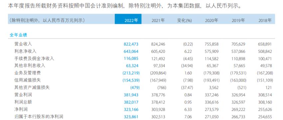Select fee income change (4.45)
Viewport: 283px width, 120px height.
[188, 59]
